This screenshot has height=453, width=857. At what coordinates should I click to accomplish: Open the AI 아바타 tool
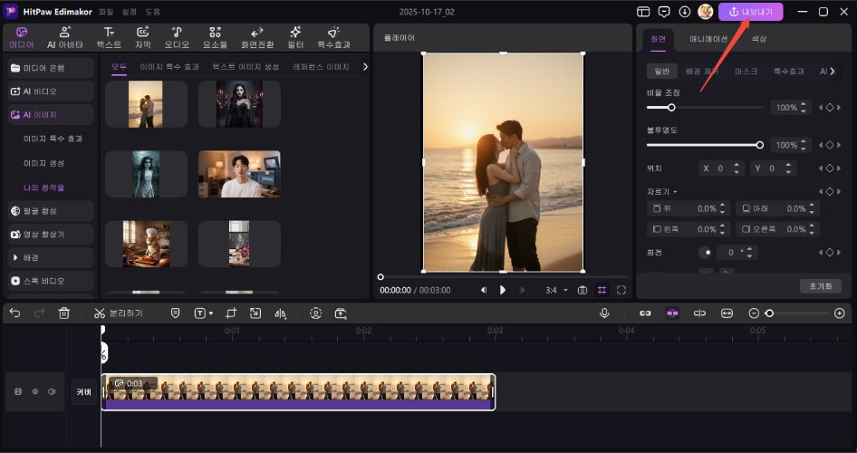pyautogui.click(x=64, y=37)
